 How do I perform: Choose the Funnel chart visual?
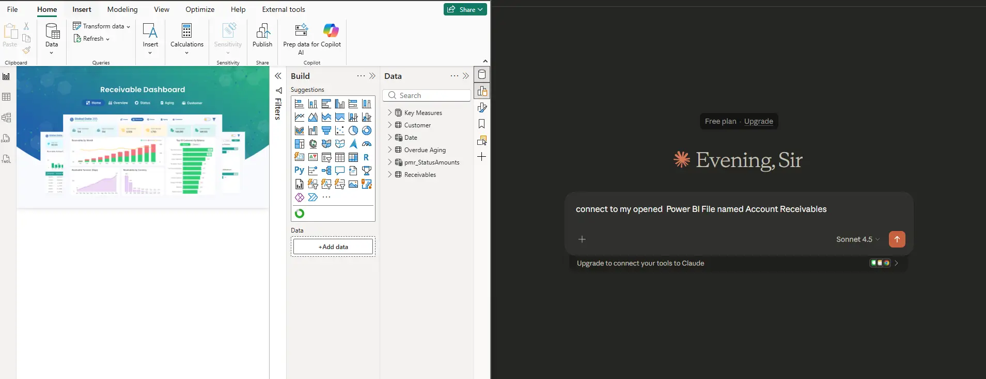[326, 130]
